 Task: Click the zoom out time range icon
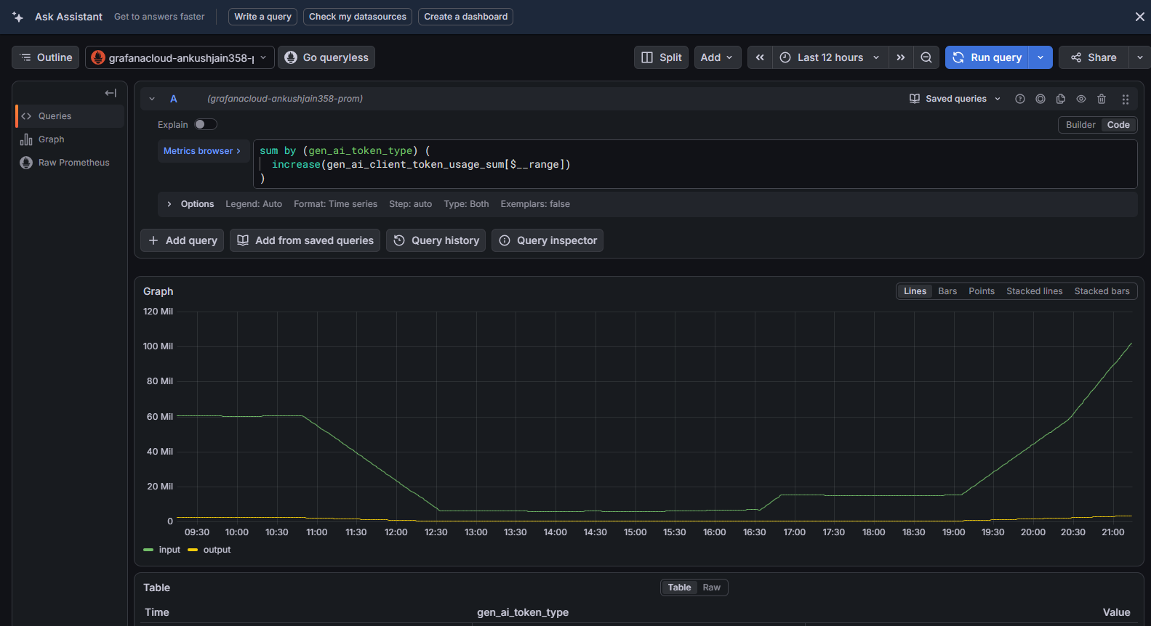click(x=926, y=57)
